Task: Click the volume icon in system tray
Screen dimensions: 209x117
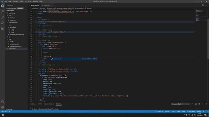Action: [x=195, y=115]
